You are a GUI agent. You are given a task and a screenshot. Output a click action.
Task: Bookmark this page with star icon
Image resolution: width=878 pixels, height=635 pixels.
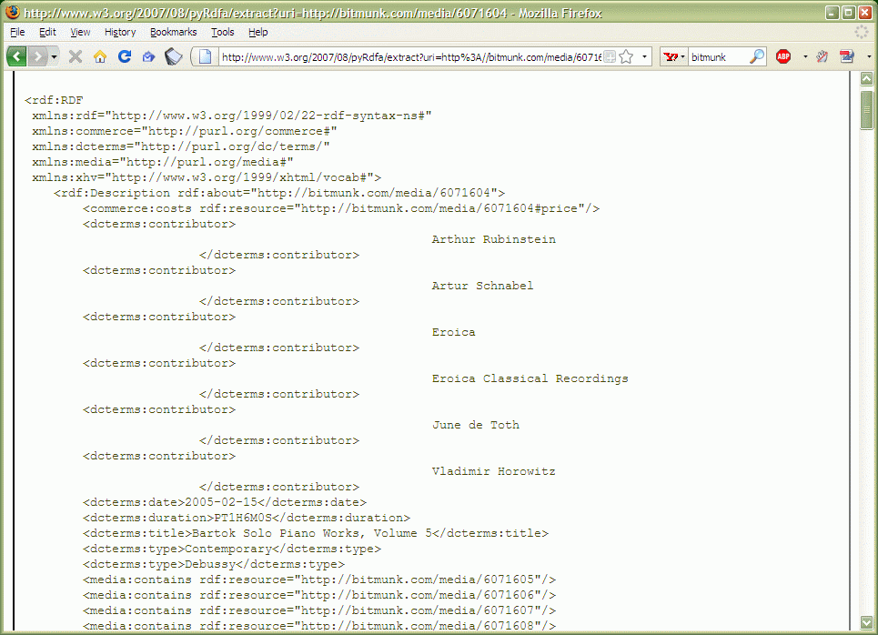click(626, 56)
